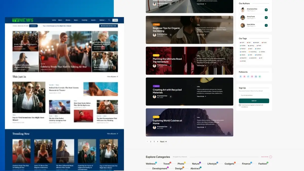Screen dimensions: 304x171
Task: Select the 'coworking' tag in Our Tags
Action: (253, 52)
